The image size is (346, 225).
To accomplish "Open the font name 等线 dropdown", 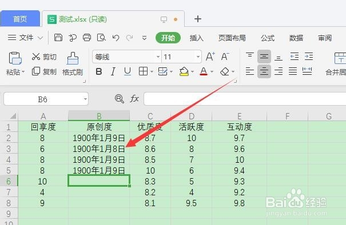I will pyautogui.click(x=158, y=57).
